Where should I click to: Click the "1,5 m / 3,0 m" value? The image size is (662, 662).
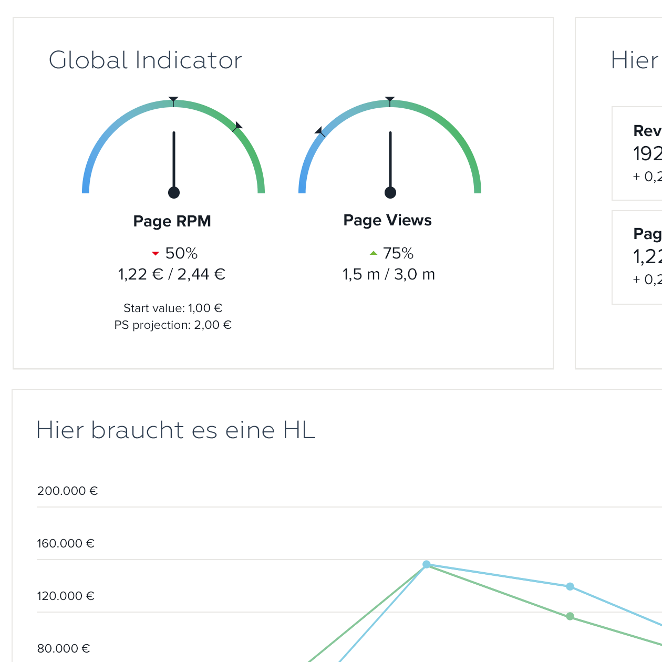coord(389,274)
